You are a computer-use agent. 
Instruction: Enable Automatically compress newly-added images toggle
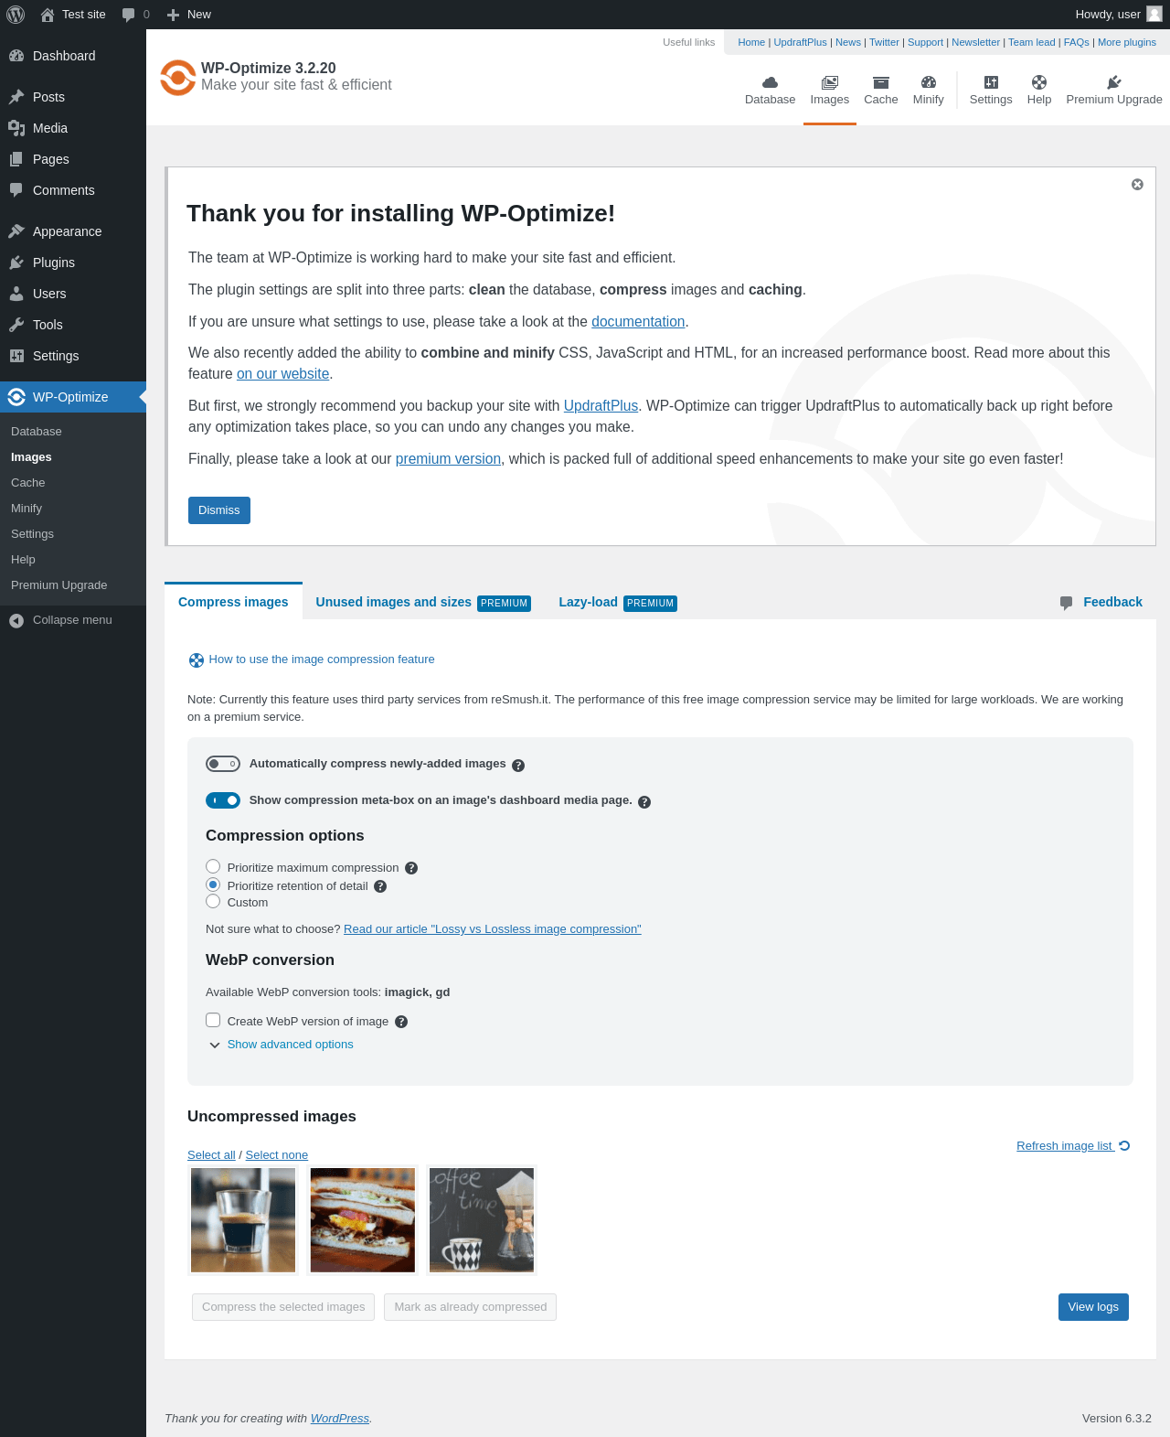223,764
